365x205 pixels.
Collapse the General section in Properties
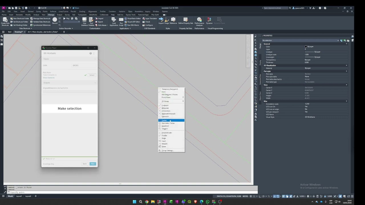[346, 44]
